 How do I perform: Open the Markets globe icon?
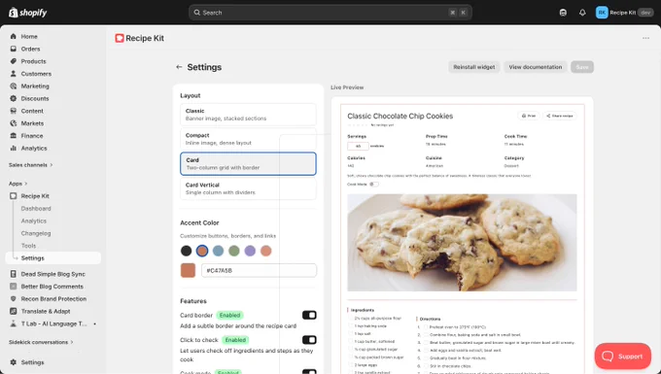(x=13, y=123)
